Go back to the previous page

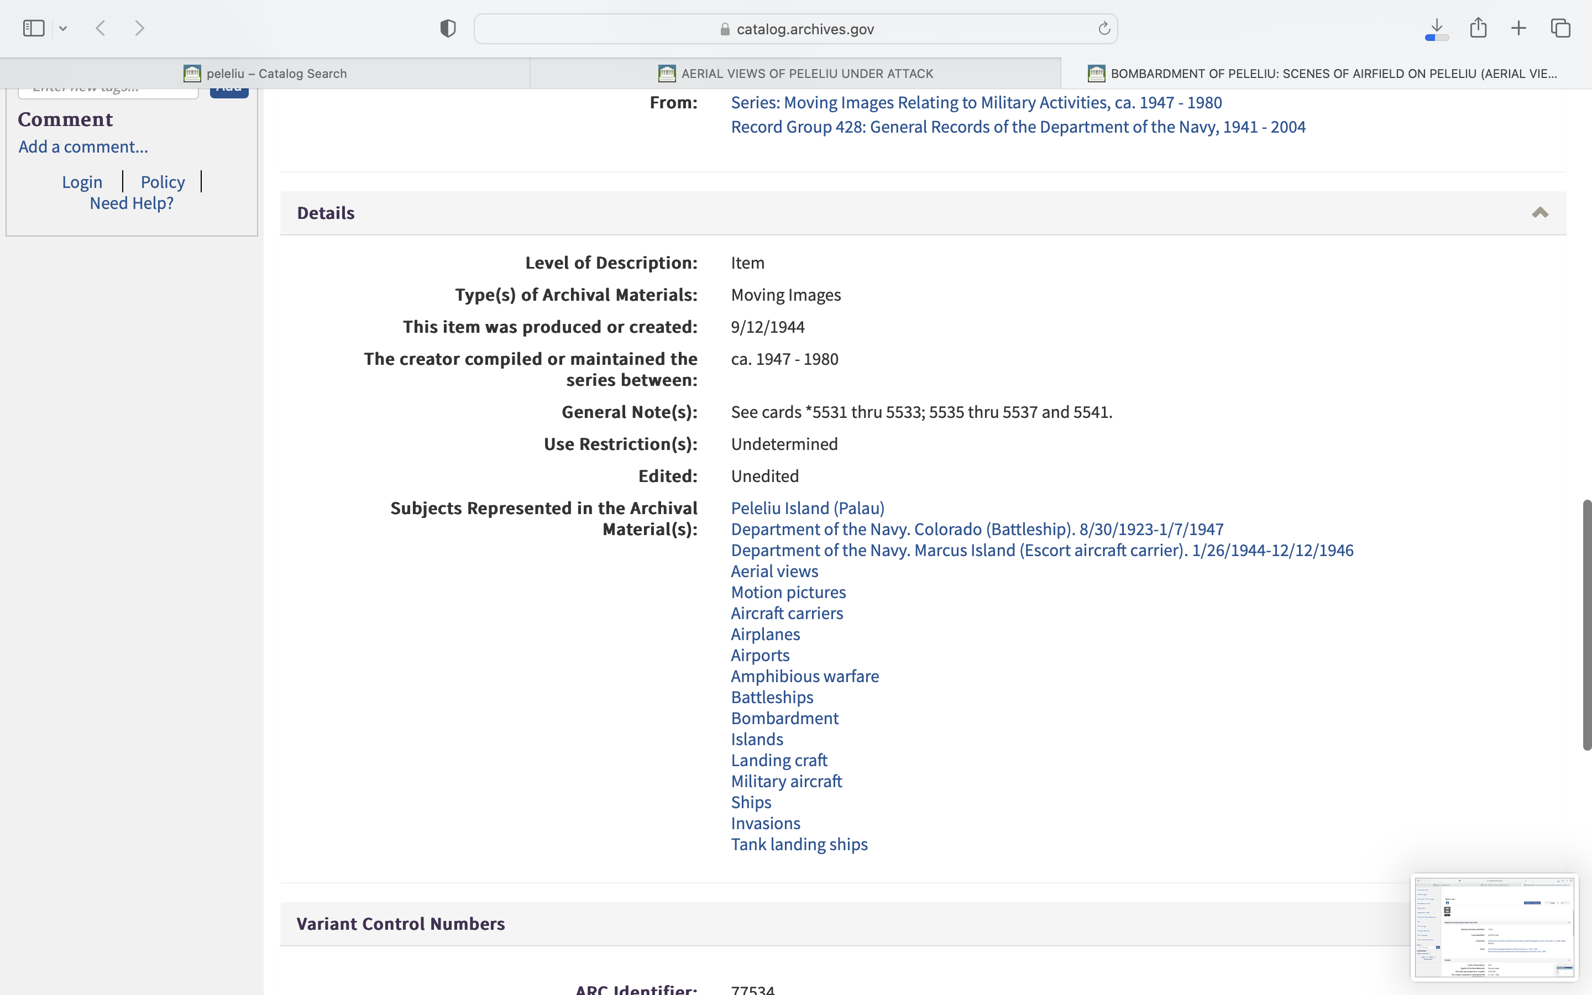pyautogui.click(x=101, y=28)
